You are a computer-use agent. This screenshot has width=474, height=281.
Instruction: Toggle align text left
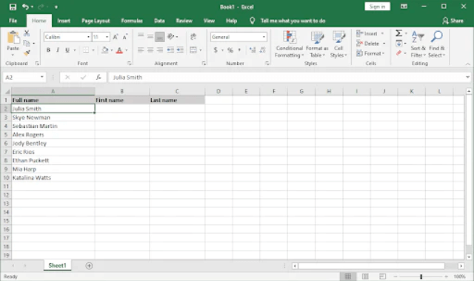(141, 50)
